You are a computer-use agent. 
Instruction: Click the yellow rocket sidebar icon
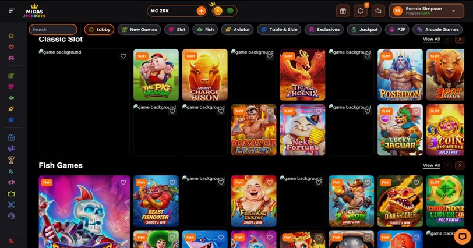tap(11, 109)
